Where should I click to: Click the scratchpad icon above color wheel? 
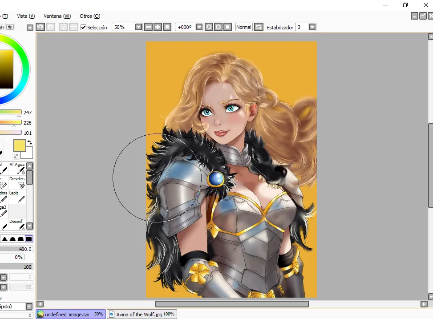point(10,27)
